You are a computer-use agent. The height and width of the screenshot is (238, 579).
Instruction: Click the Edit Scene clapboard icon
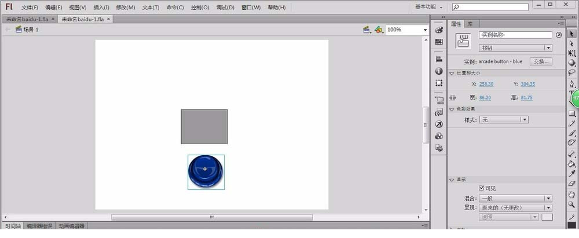click(367, 30)
